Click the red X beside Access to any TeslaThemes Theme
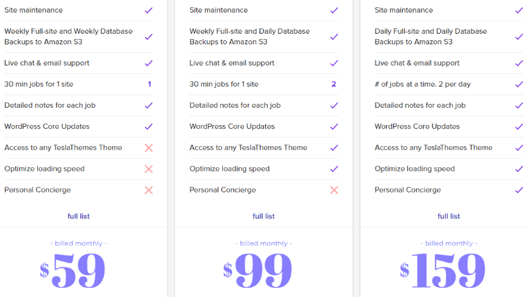 pyautogui.click(x=149, y=148)
